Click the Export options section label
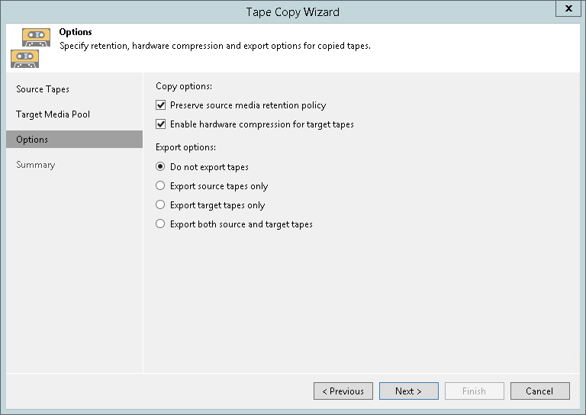586x415 pixels. point(186,147)
